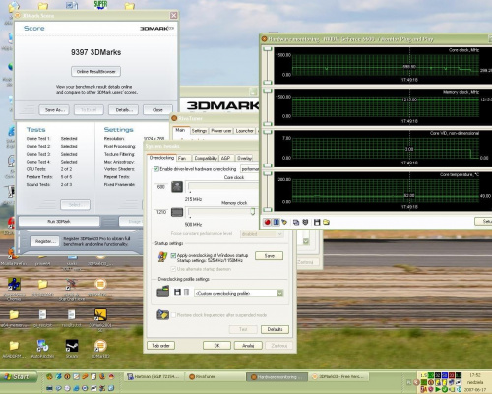Switch to Hartman taskbar button
Viewport: 492px width, 394px height.
click(154, 376)
